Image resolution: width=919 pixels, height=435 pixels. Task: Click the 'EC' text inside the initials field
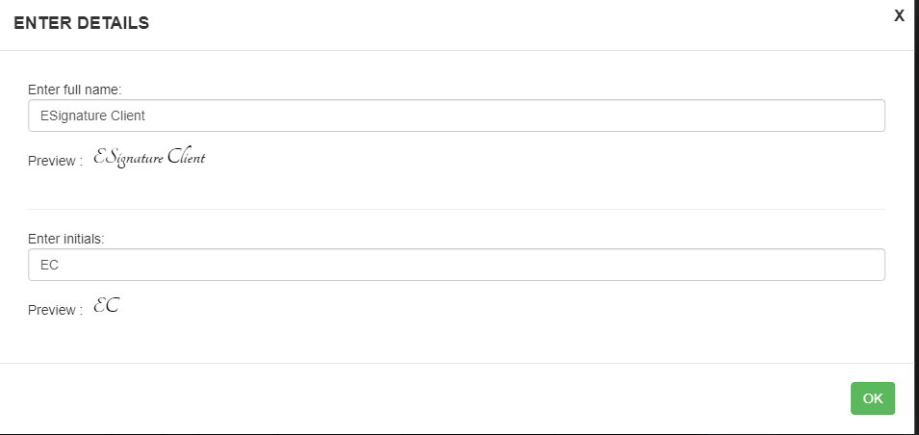click(x=49, y=265)
